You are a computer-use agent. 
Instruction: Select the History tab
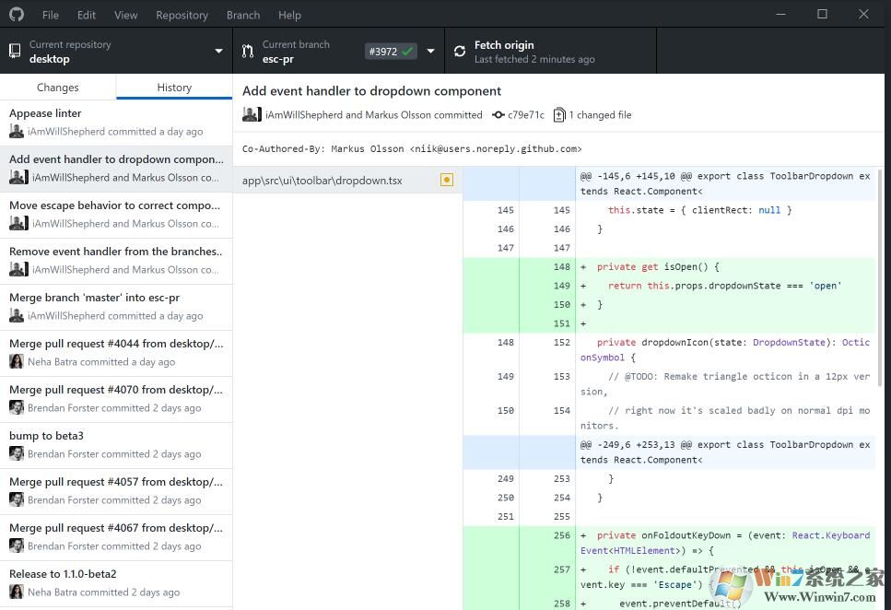(x=173, y=87)
